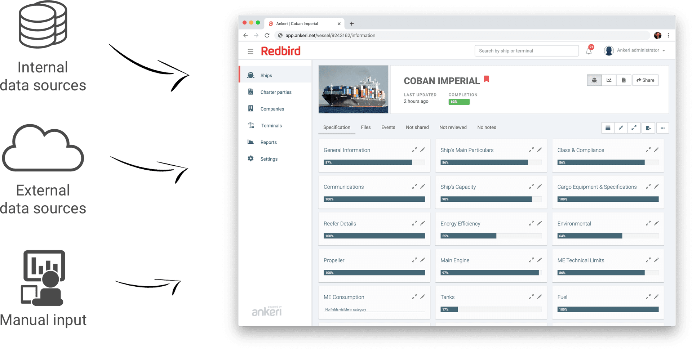The height and width of the screenshot is (349, 692).
Task: Click the Redbird logo
Action: (x=280, y=51)
